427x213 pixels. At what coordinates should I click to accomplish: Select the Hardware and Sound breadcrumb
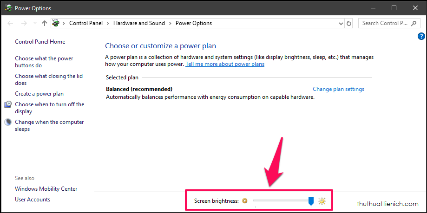pyautogui.click(x=139, y=23)
